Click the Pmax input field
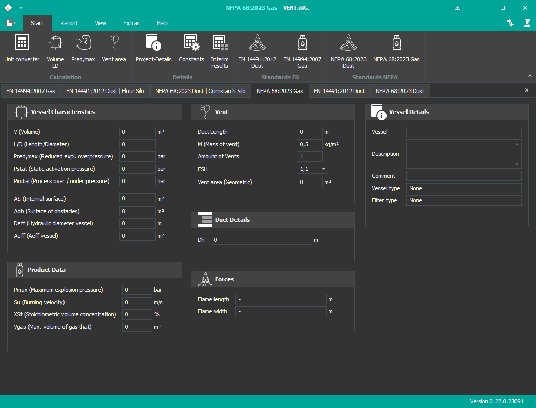This screenshot has width=536, height=408. [x=137, y=290]
